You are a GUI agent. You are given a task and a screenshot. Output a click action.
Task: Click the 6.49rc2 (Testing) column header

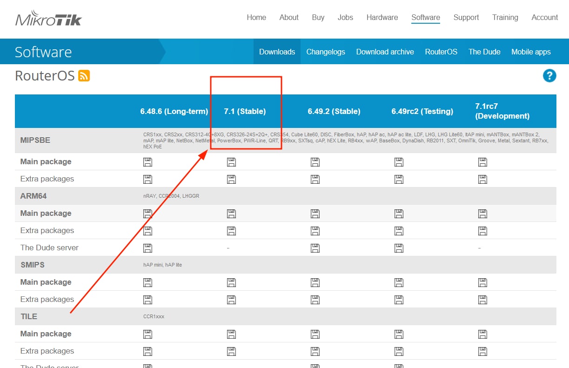click(422, 111)
